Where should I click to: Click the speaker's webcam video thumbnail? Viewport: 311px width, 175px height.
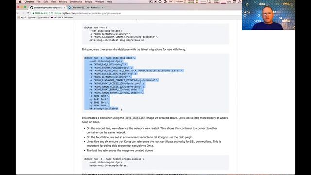click(x=269, y=15)
